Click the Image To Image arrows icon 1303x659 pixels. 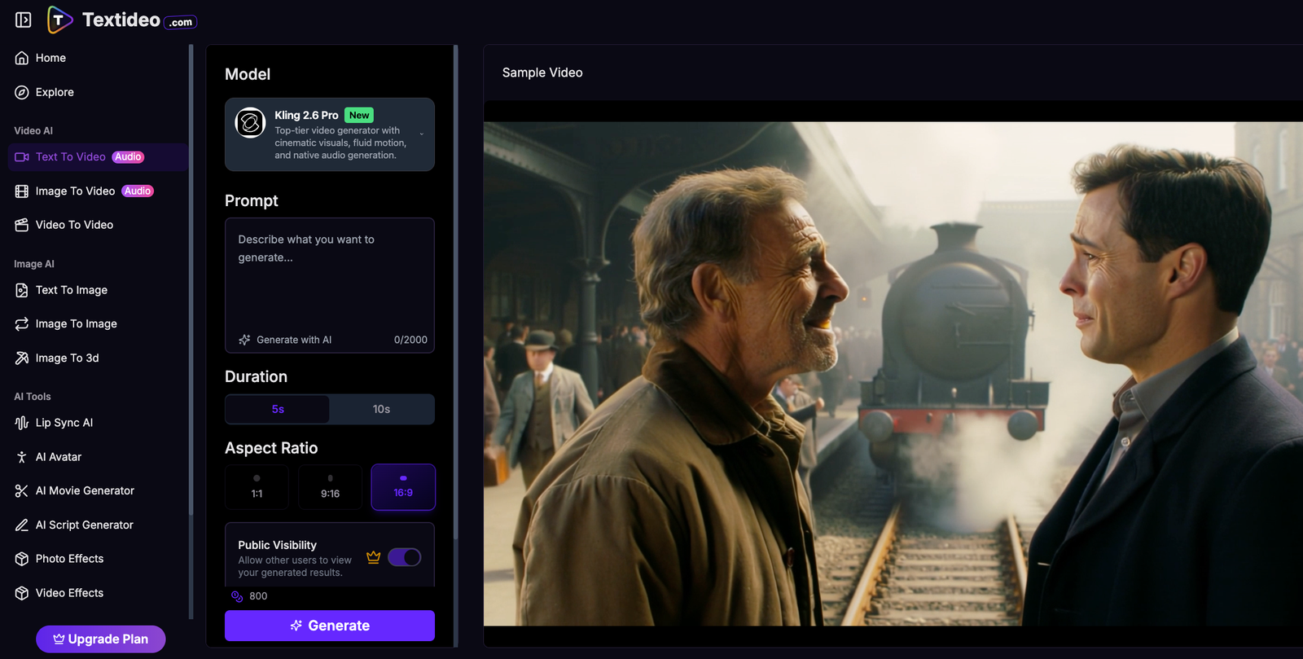click(22, 324)
